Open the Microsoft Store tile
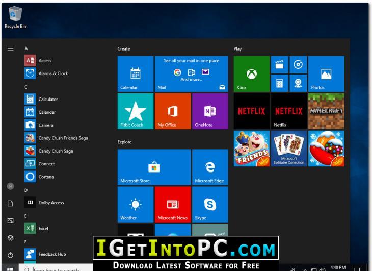The height and width of the screenshot is (271, 372). tap(154, 167)
